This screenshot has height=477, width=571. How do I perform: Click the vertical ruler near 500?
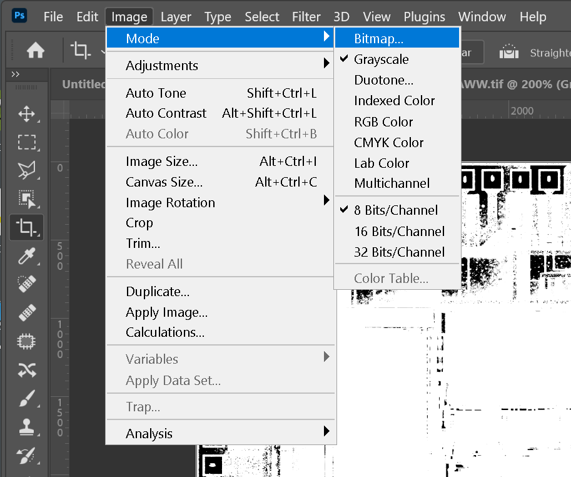(59, 256)
